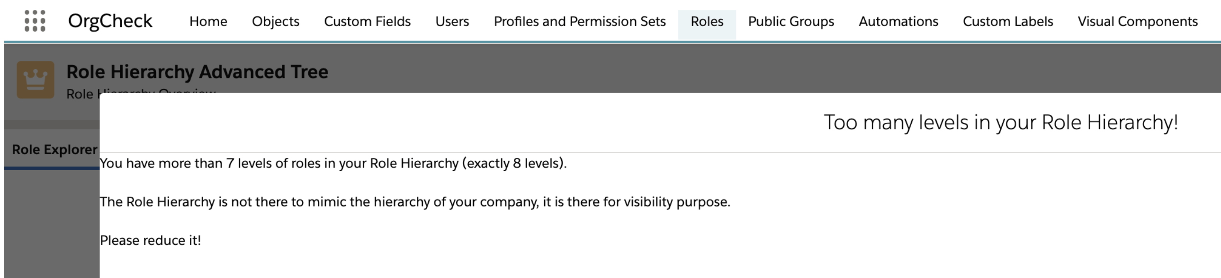Select the highlighted Roles tab
Image resolution: width=1221 pixels, height=278 pixels.
click(707, 22)
